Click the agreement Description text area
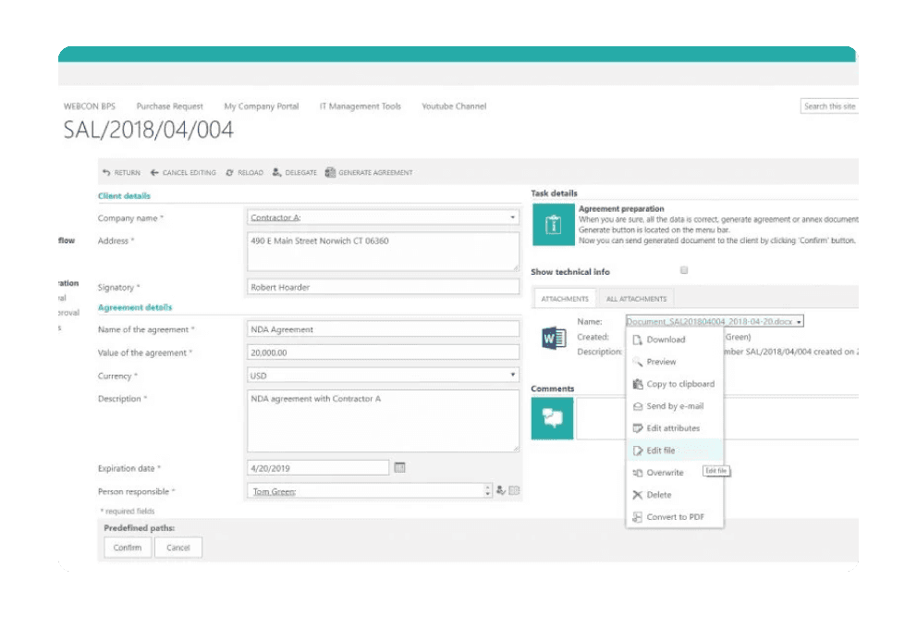The width and height of the screenshot is (917, 618). [x=383, y=421]
